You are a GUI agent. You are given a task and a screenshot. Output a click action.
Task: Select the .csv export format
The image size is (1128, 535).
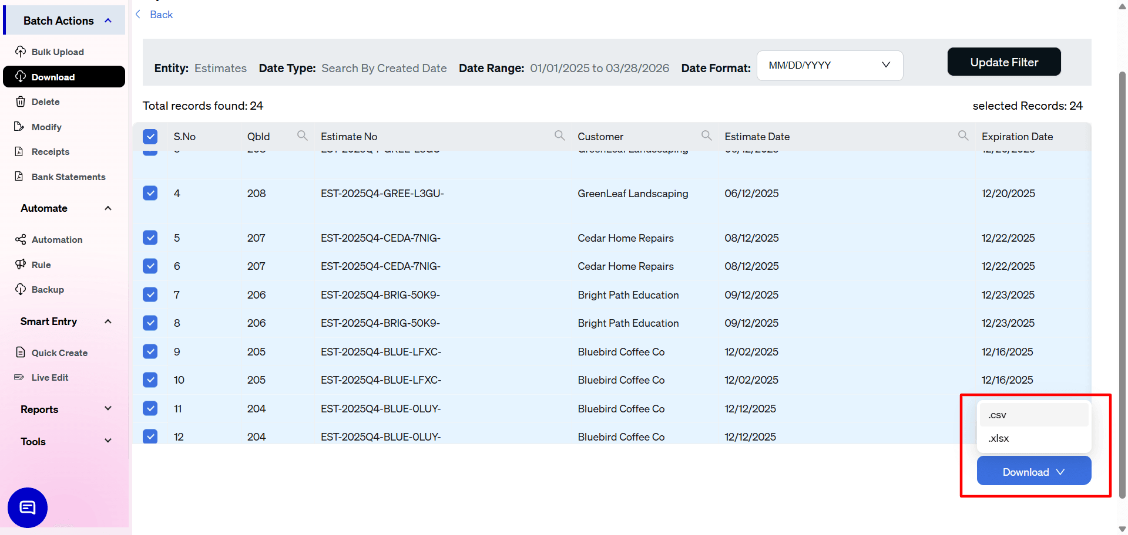(x=996, y=414)
